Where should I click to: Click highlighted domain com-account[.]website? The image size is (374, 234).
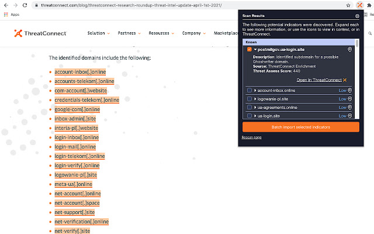pyautogui.click(x=81, y=91)
